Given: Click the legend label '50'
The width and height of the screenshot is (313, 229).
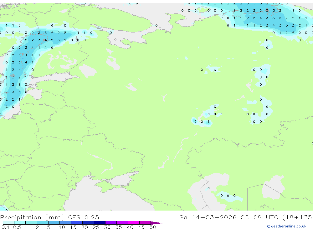Looking at the screenshot, I should click(x=153, y=227).
